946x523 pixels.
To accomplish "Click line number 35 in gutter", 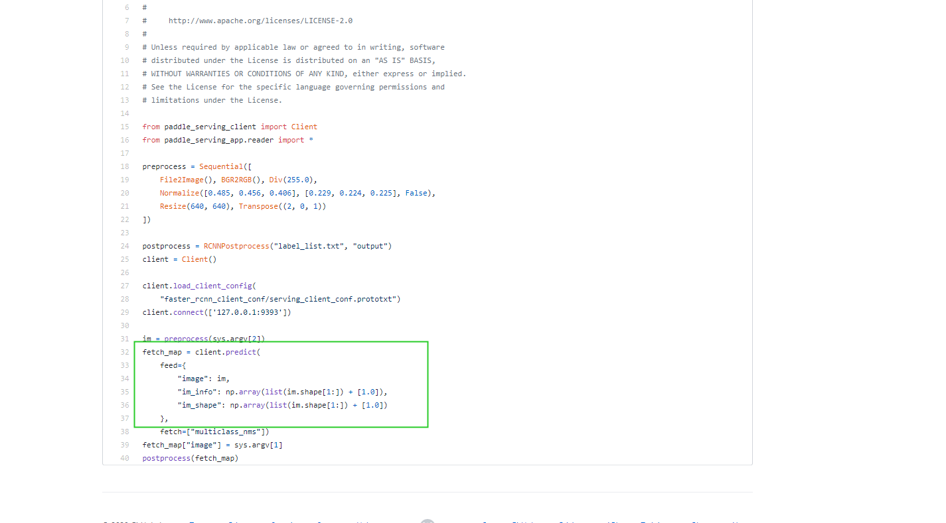I will [x=125, y=392].
